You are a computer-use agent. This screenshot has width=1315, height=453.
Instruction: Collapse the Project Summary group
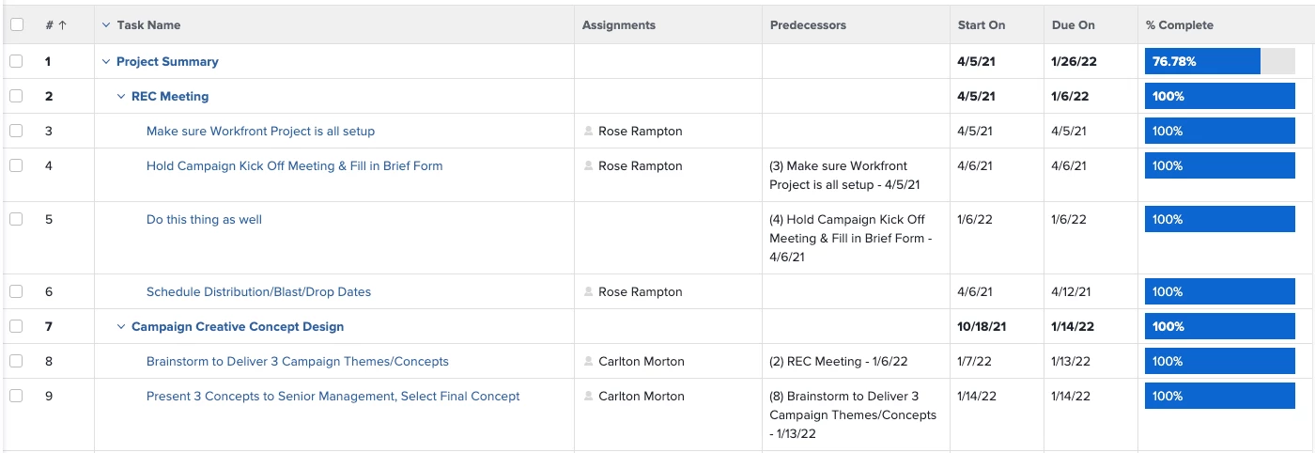(x=105, y=62)
